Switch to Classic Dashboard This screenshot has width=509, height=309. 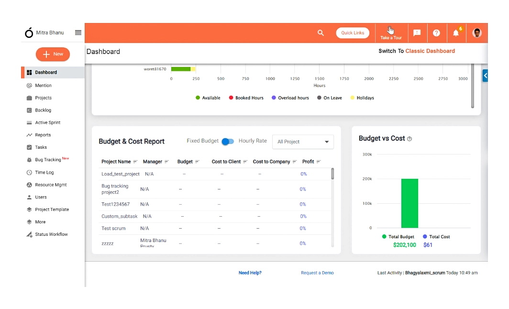(429, 51)
